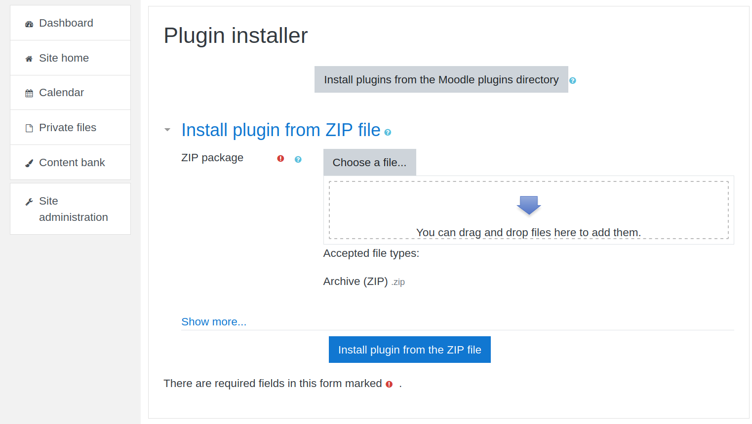This screenshot has width=752, height=424.
Task: Open the Content bank menu item
Action: pyautogui.click(x=72, y=163)
